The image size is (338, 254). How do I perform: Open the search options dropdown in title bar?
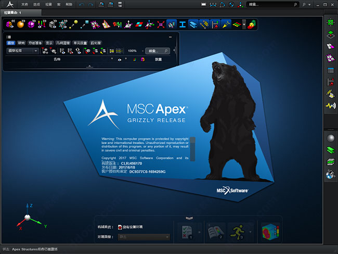click(x=309, y=5)
